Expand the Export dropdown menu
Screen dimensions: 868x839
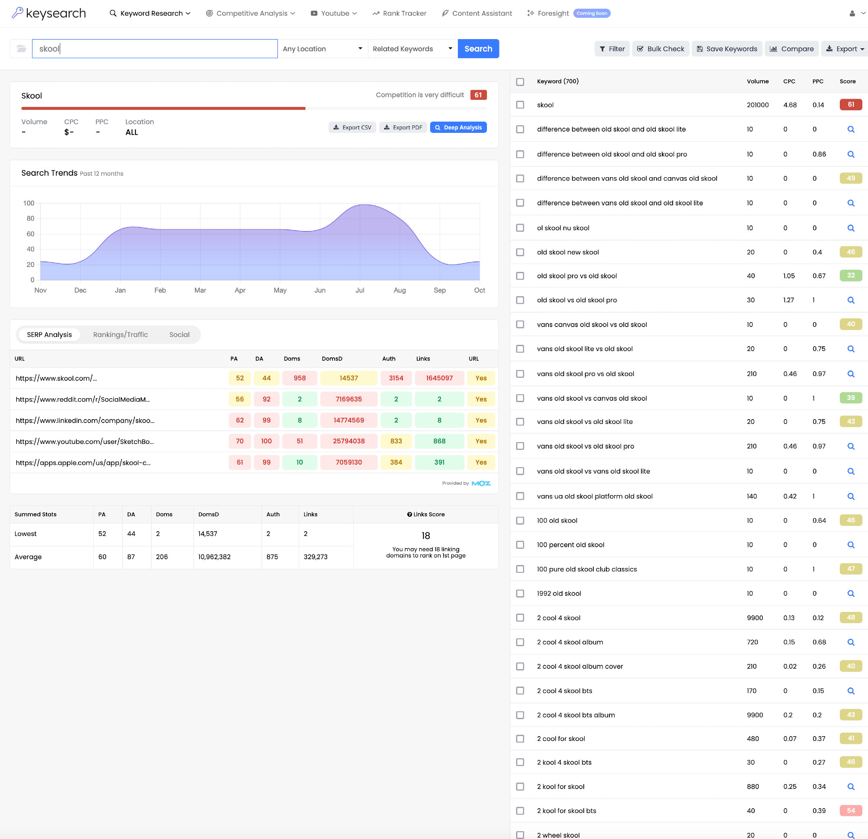845,49
